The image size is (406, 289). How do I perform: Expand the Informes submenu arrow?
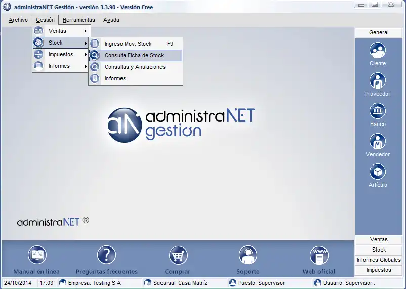85,66
